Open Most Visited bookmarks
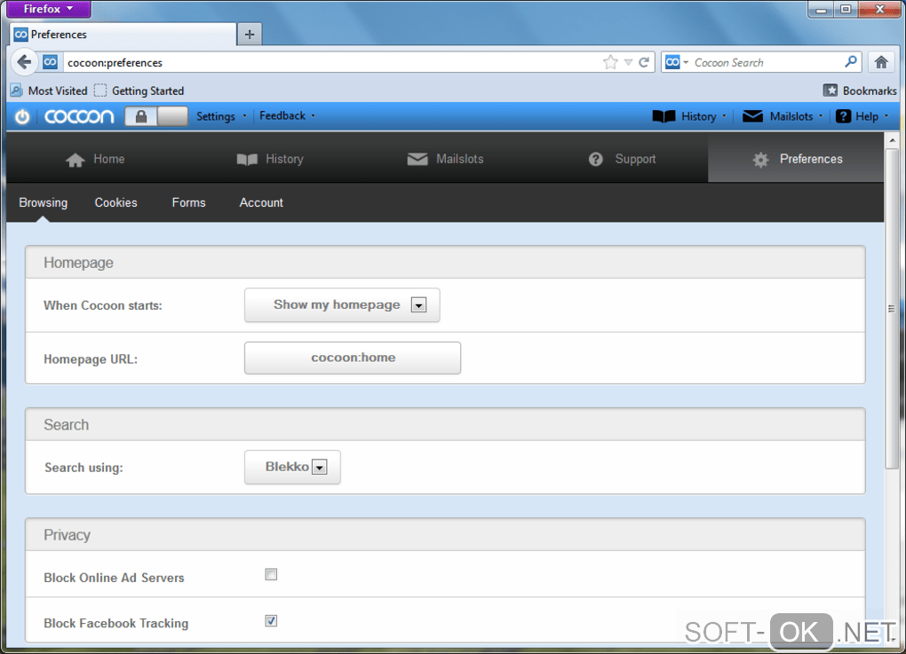 [49, 91]
